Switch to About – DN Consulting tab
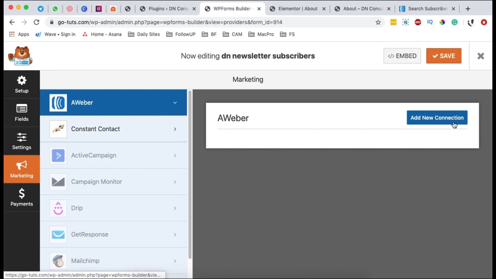496x279 pixels. coord(362,9)
